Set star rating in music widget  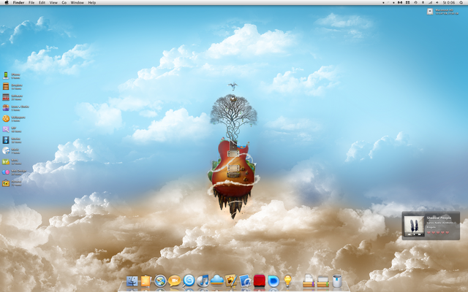(437, 232)
